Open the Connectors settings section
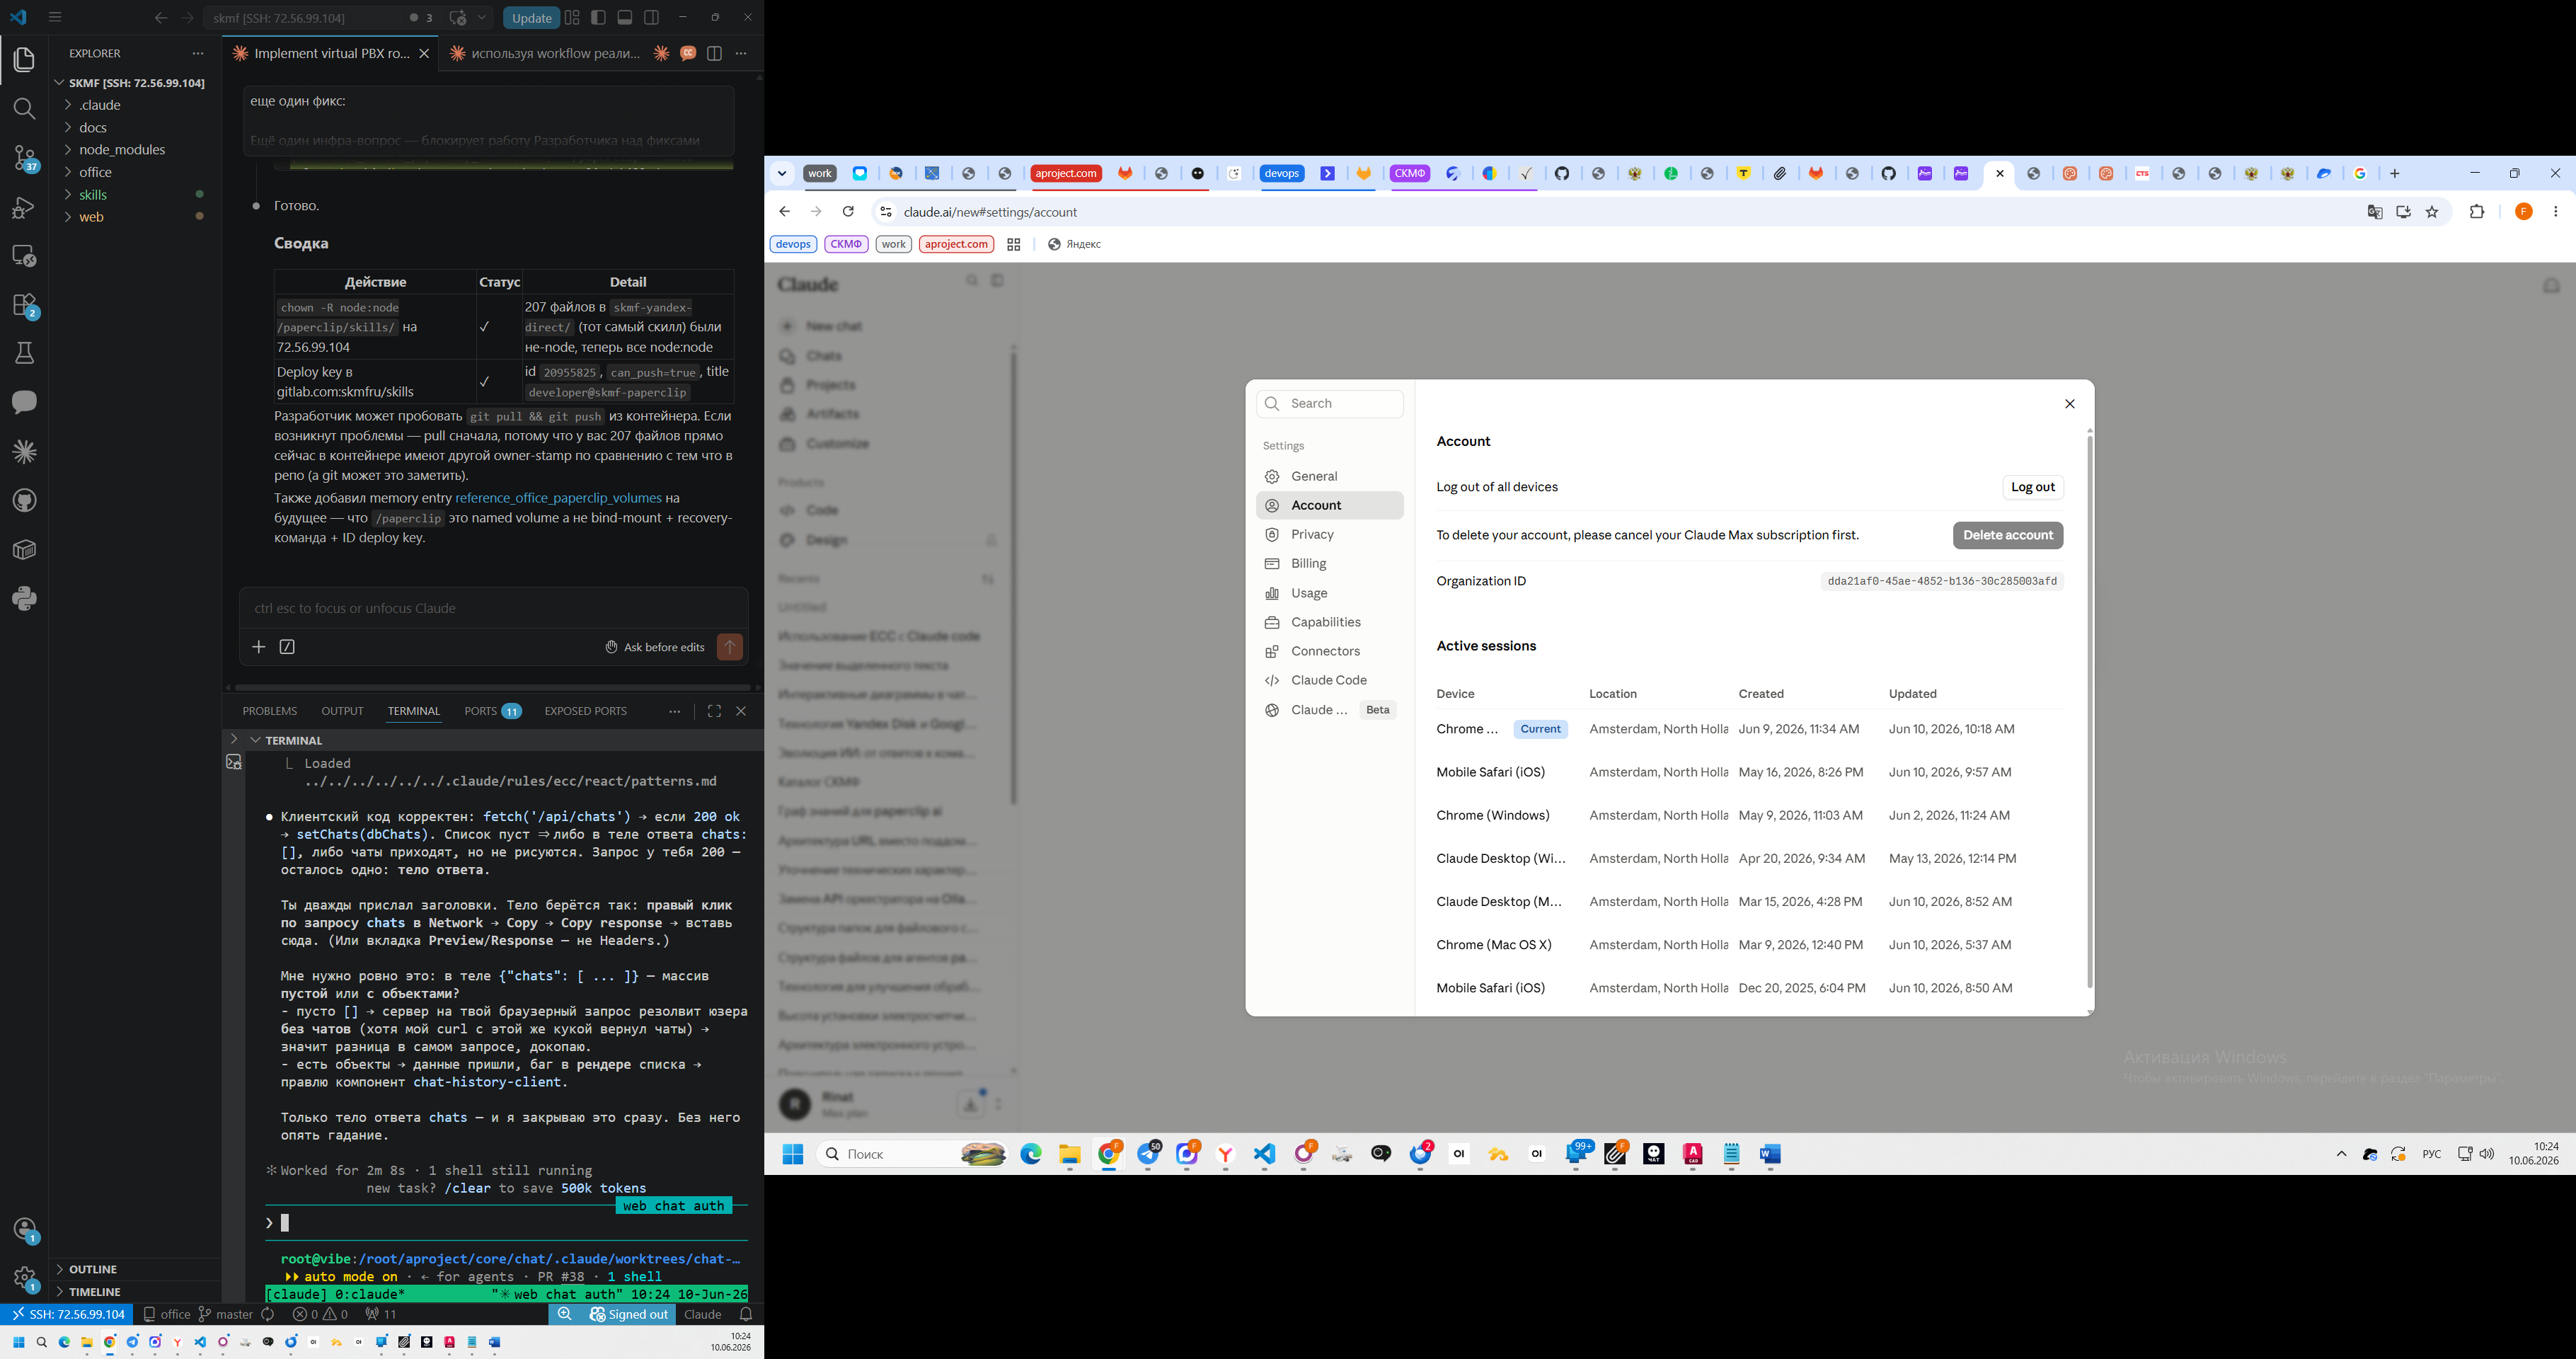The image size is (2576, 1359). coord(1330,651)
